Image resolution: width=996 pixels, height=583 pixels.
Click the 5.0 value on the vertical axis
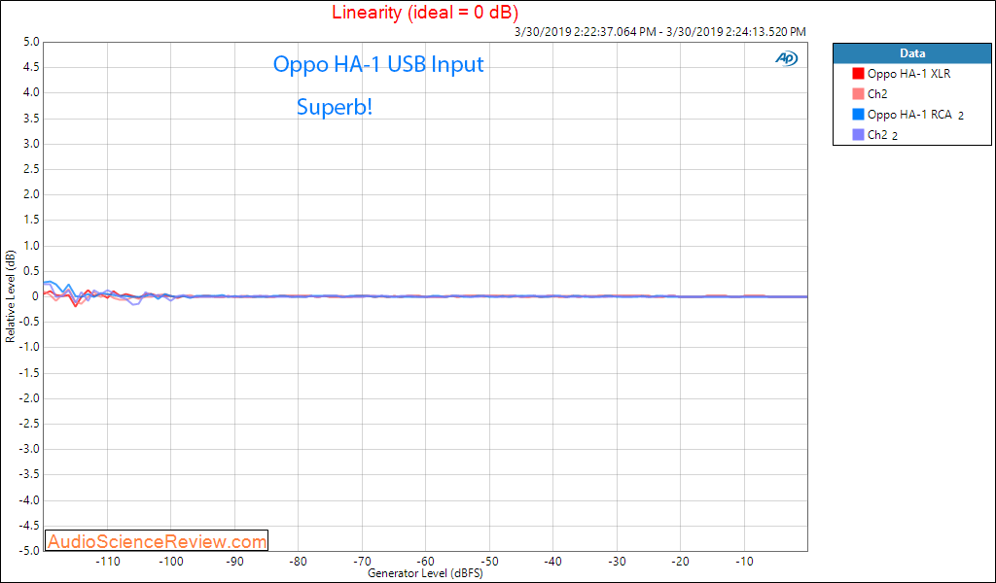pos(31,42)
